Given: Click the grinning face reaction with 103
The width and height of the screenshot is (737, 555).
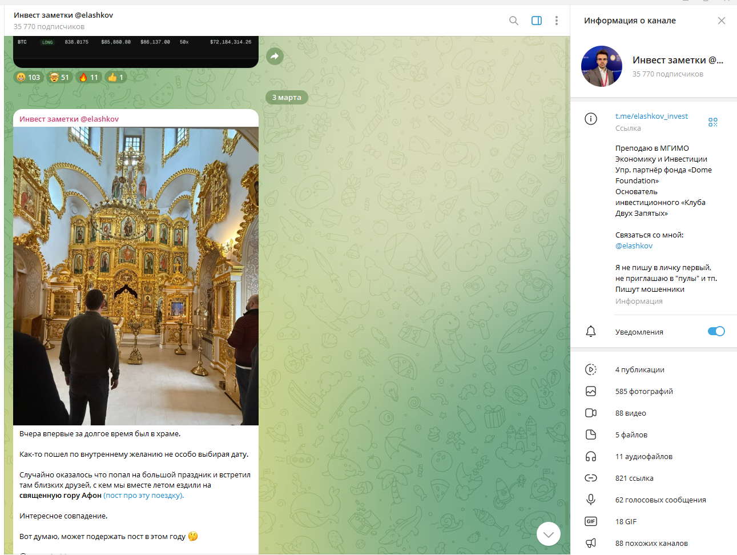Looking at the screenshot, I should point(29,77).
